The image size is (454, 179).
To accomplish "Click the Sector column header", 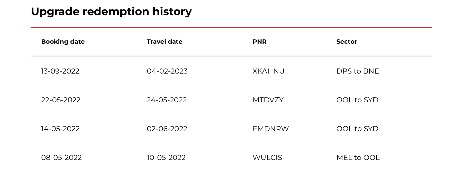I will 347,42.
